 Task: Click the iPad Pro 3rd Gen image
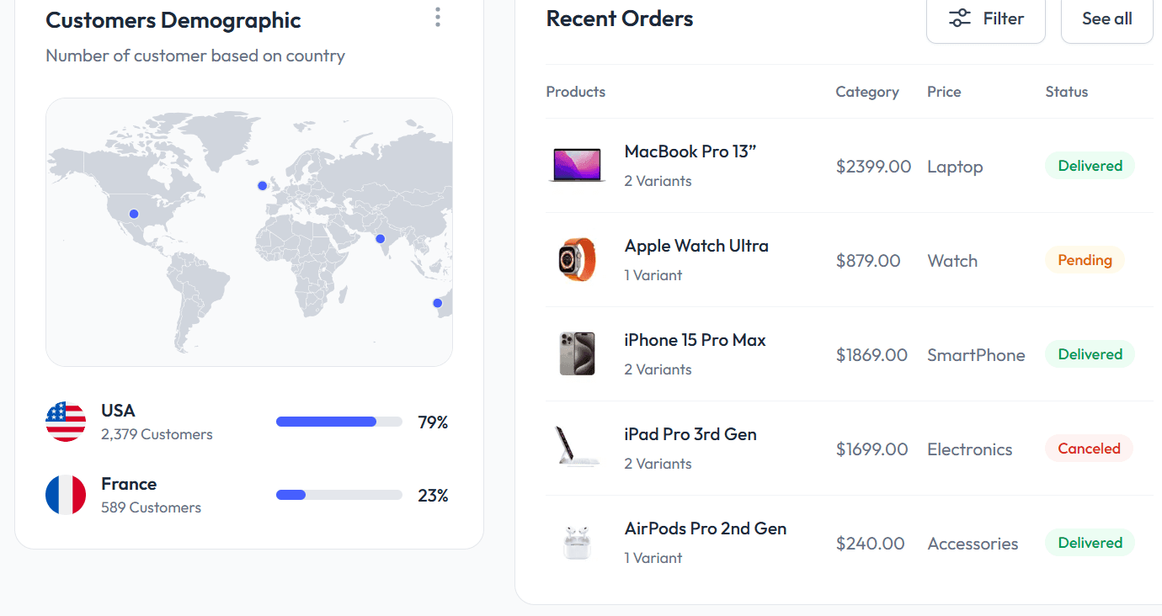pyautogui.click(x=577, y=448)
